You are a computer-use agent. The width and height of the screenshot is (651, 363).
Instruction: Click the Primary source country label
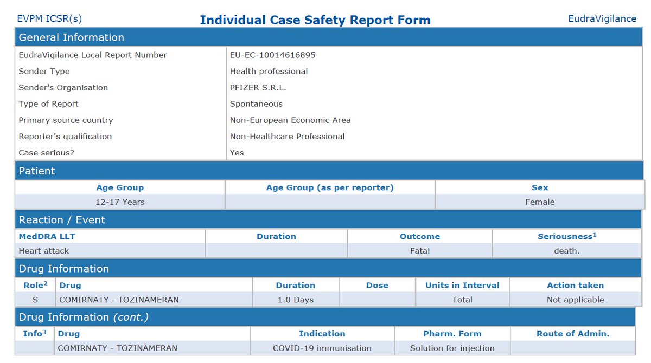tap(65, 120)
